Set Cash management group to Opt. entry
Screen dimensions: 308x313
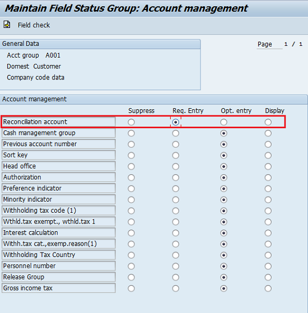(224, 133)
